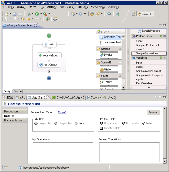Click the Print toolbar icon

[20, 14]
